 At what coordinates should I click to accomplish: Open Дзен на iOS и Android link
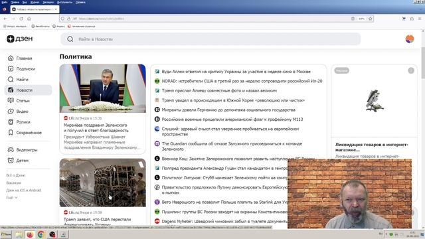pyautogui.click(x=24, y=191)
